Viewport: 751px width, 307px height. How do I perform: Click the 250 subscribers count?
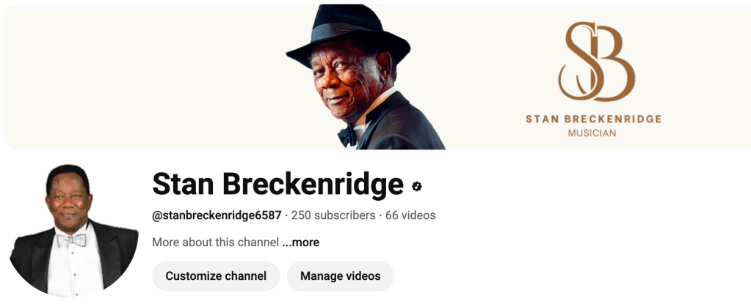click(333, 215)
